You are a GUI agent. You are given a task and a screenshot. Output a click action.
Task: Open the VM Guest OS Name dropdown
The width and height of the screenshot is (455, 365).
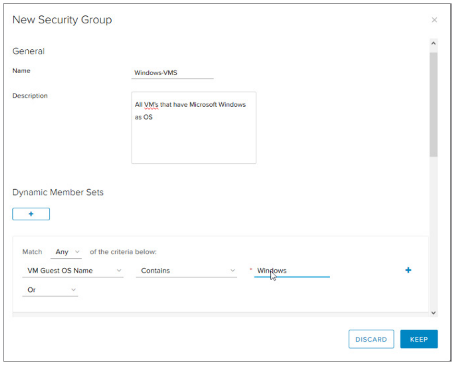(73, 271)
